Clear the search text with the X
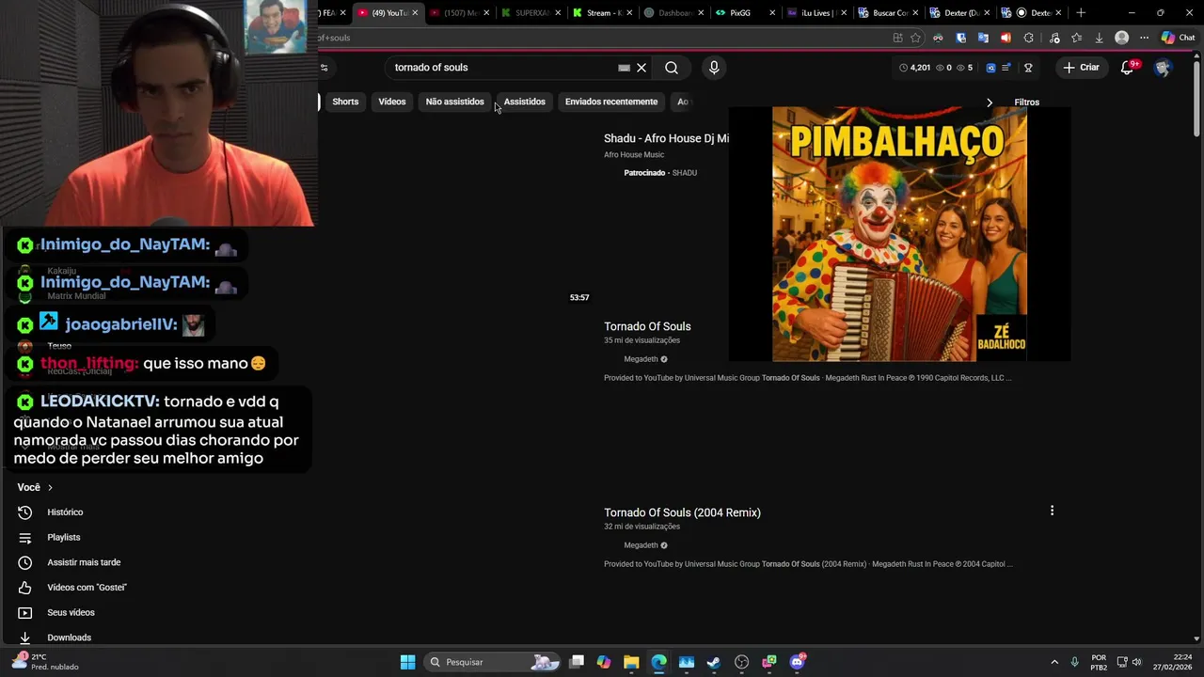The height and width of the screenshot is (677, 1204). pos(642,68)
